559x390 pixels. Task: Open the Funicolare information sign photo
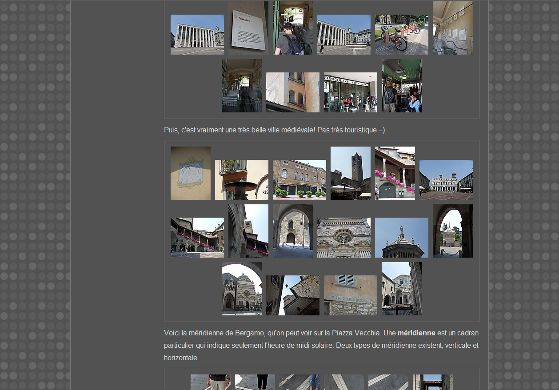tap(248, 28)
